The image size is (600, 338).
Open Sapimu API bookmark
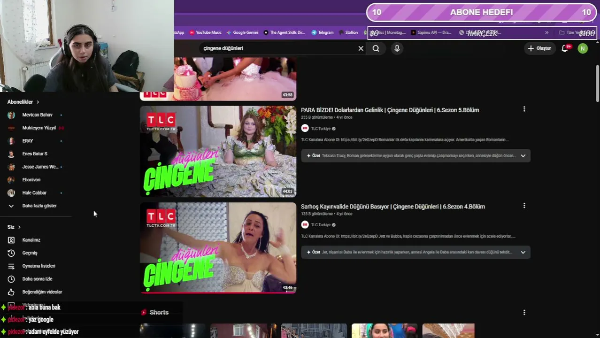[431, 32]
